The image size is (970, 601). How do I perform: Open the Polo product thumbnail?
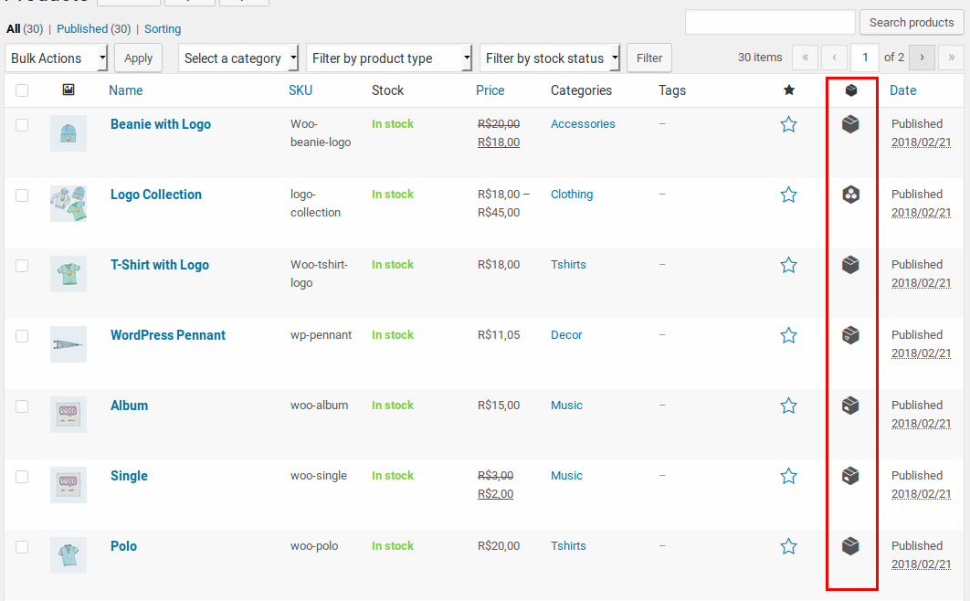coord(69,555)
